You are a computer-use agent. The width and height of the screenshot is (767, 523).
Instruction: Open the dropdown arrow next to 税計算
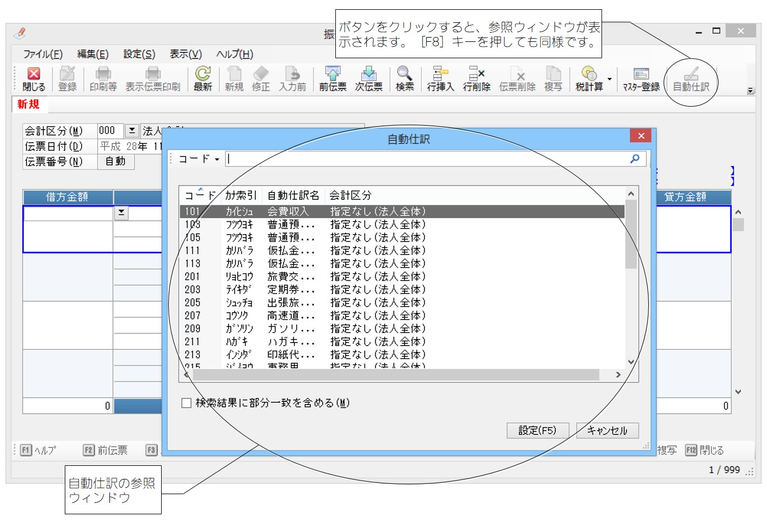pos(610,79)
